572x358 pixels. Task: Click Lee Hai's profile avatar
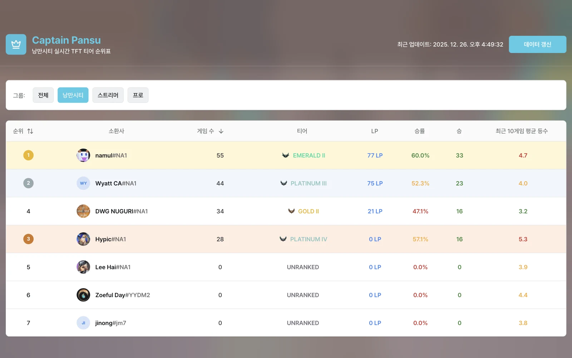(83, 267)
